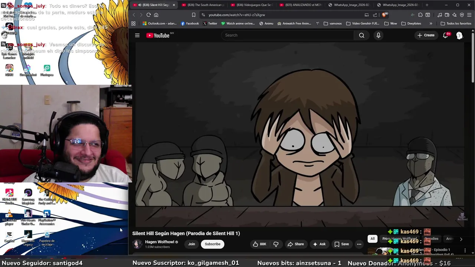Image resolution: width=475 pixels, height=267 pixels.
Task: Select Samsung Magician desktop icon
Action: point(28,197)
